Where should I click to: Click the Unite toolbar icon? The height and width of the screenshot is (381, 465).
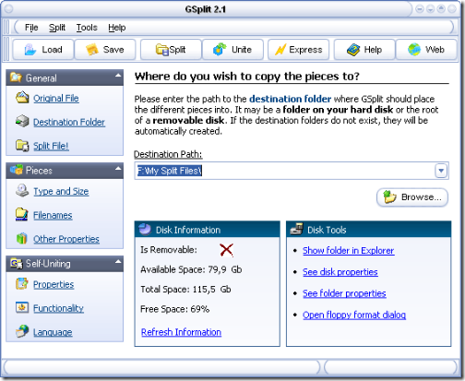(x=220, y=49)
